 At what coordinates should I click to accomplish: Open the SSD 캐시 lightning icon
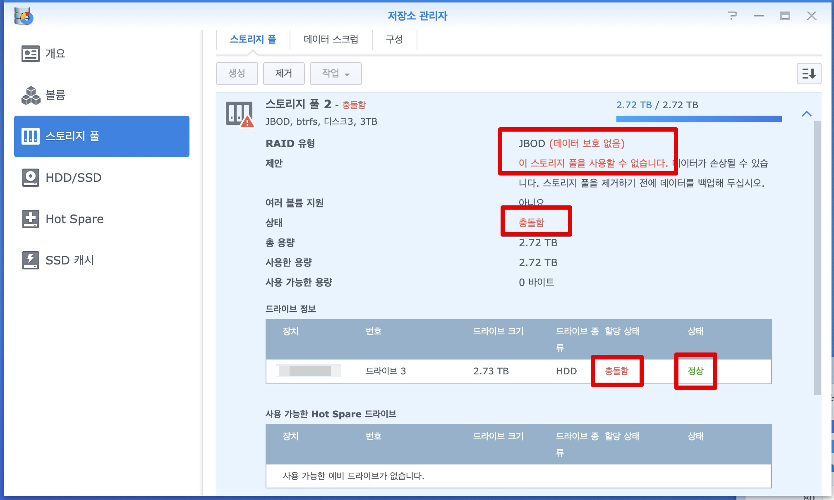click(x=30, y=260)
